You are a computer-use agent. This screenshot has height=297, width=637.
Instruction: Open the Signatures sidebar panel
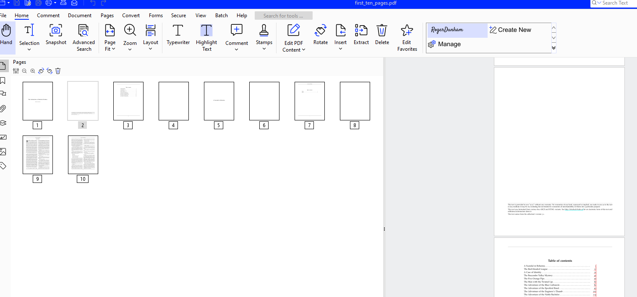pos(3,137)
